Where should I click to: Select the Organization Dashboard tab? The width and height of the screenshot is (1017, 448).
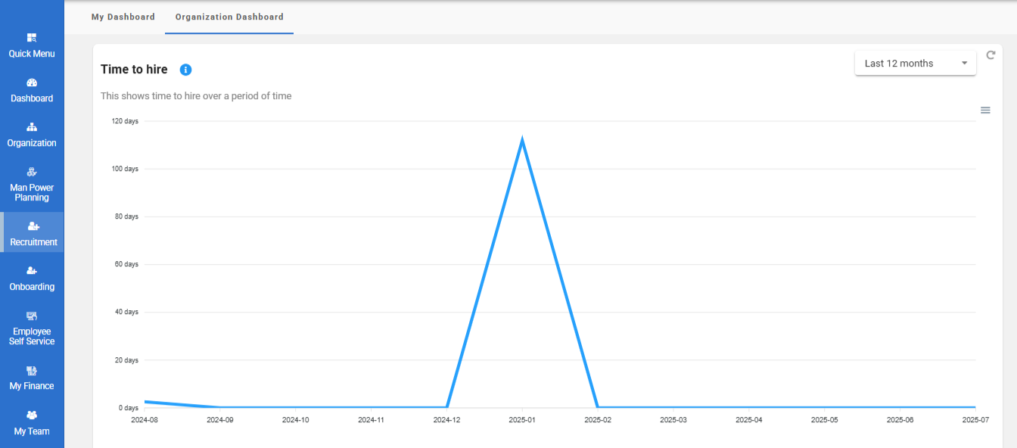coord(229,17)
